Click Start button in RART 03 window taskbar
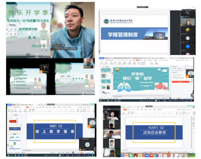 coord(8,155)
